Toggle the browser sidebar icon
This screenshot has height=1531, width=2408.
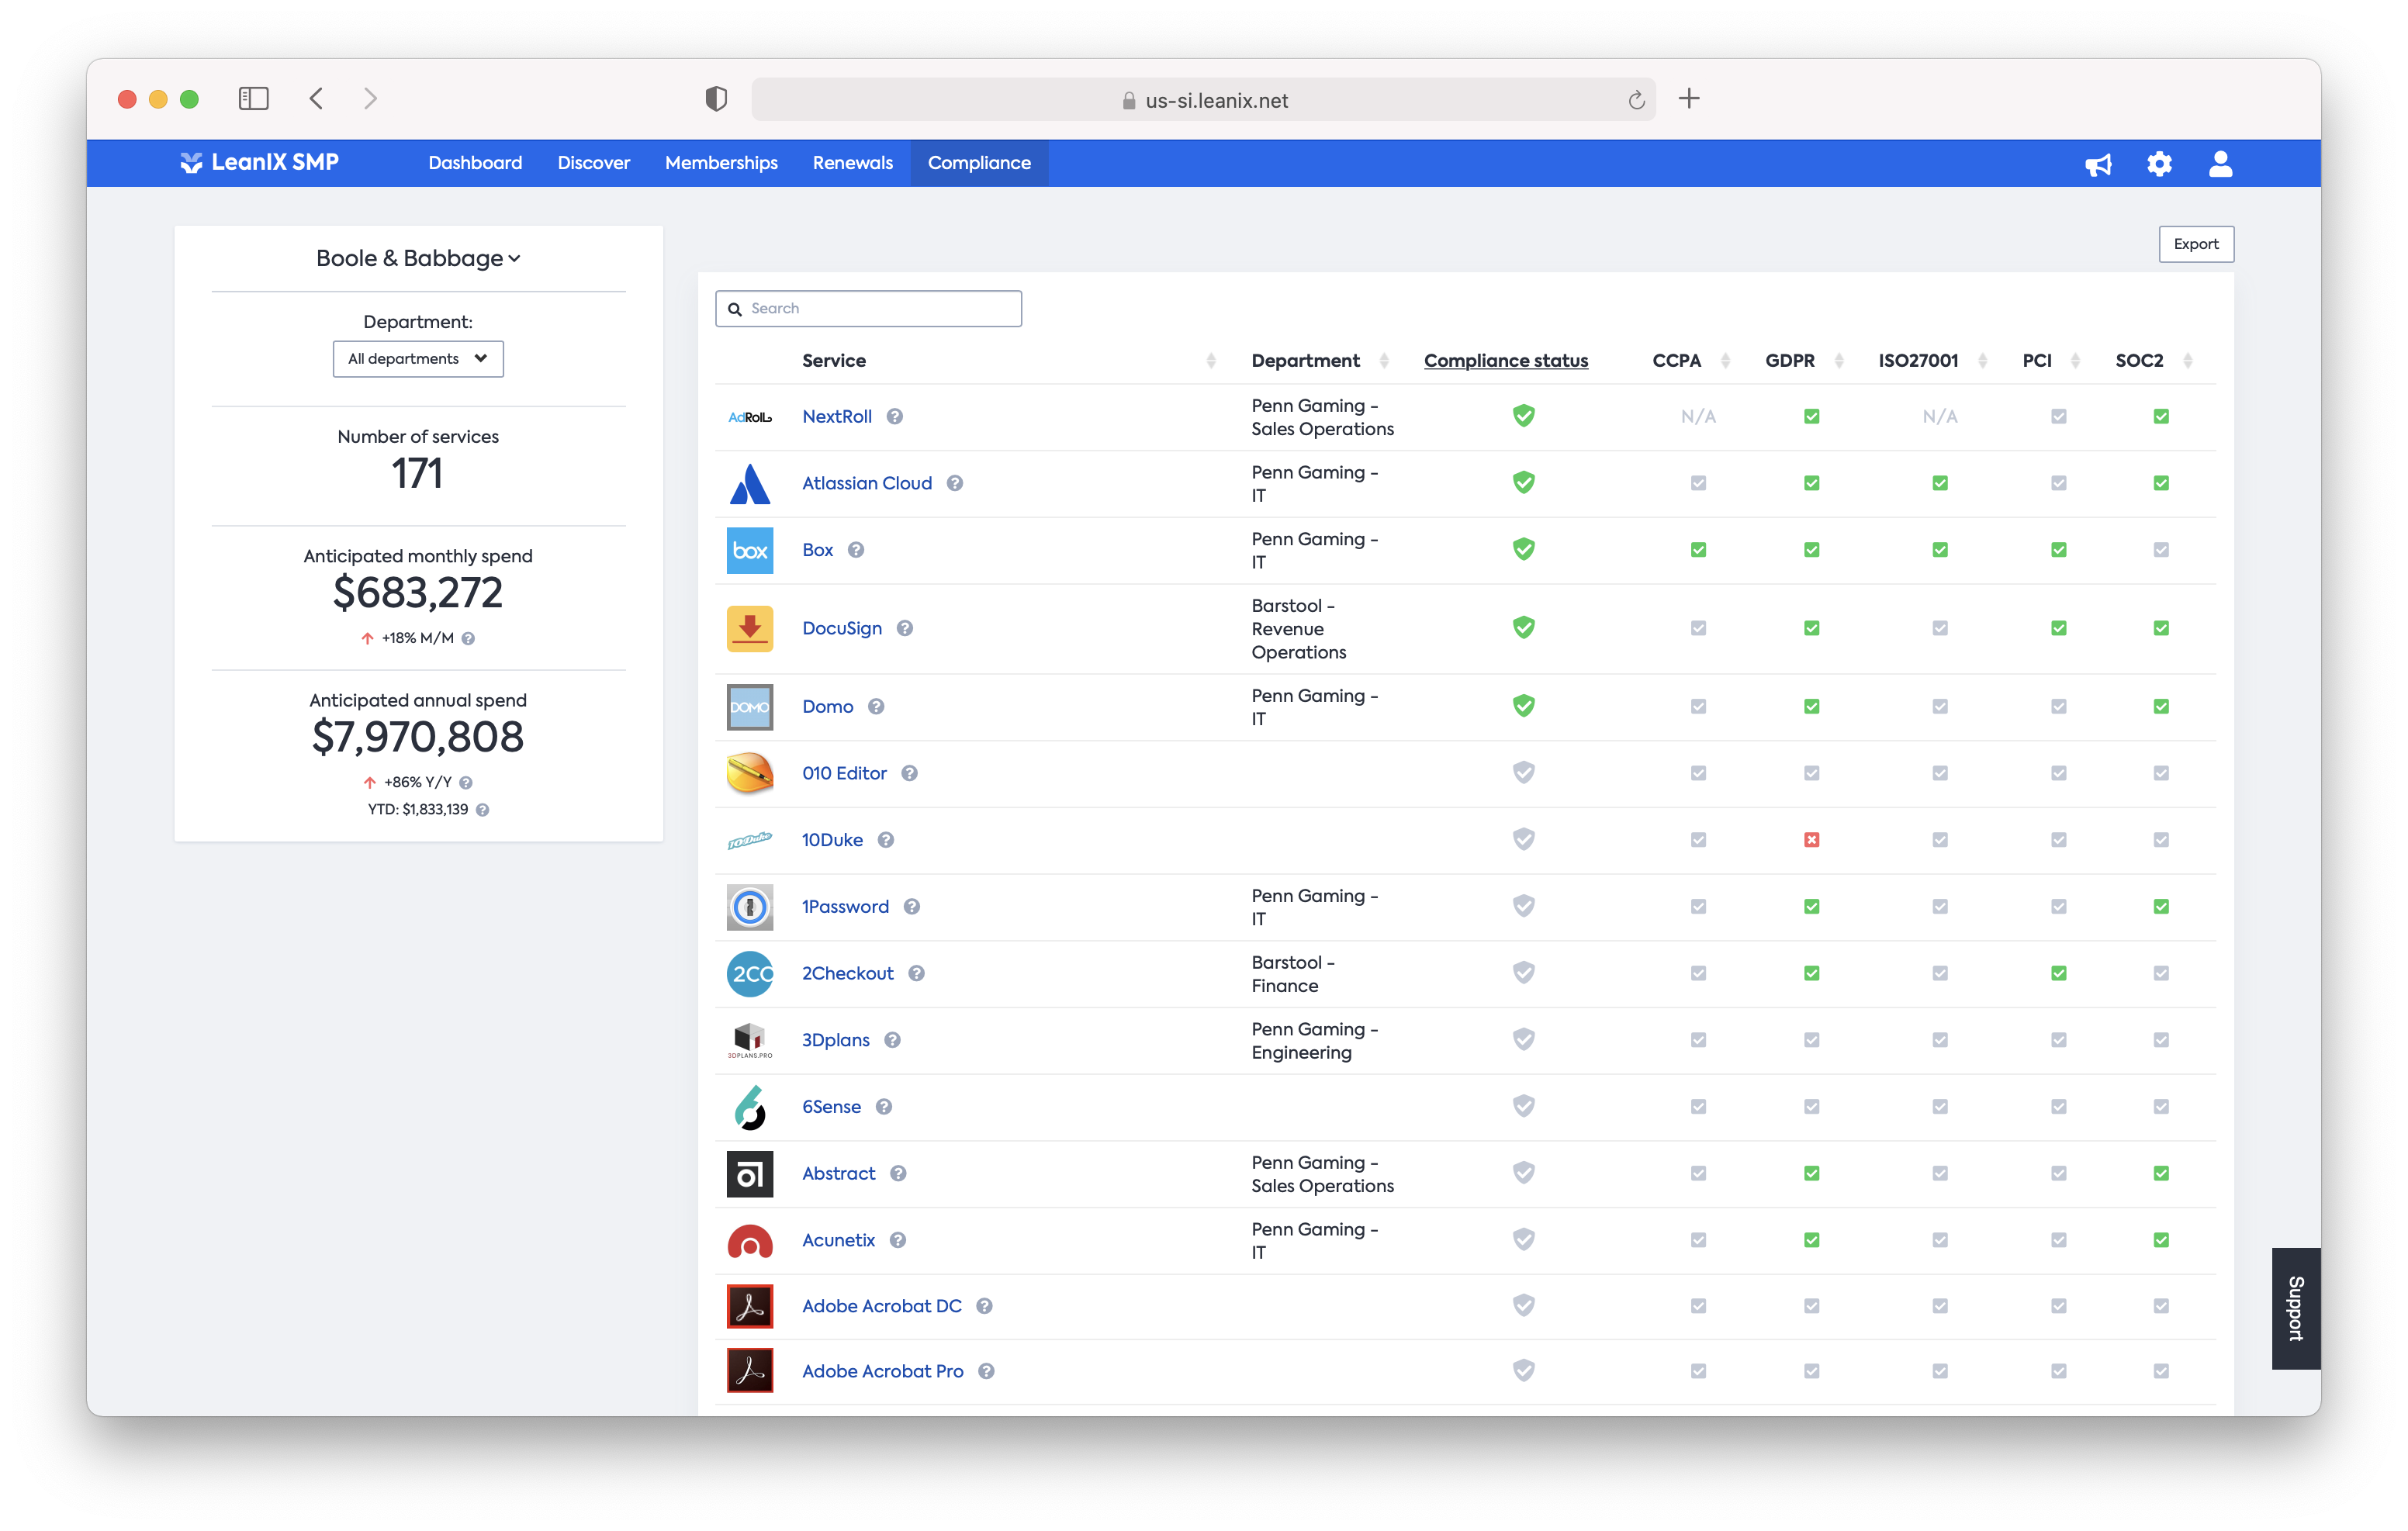point(254,99)
